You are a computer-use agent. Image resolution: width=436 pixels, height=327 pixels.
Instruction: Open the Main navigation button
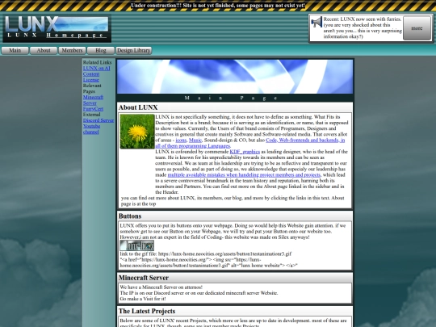point(15,50)
